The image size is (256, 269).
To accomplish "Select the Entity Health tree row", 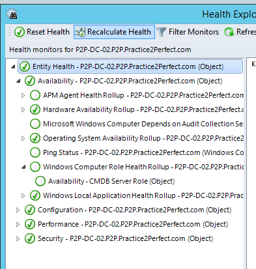I will 130,66.
